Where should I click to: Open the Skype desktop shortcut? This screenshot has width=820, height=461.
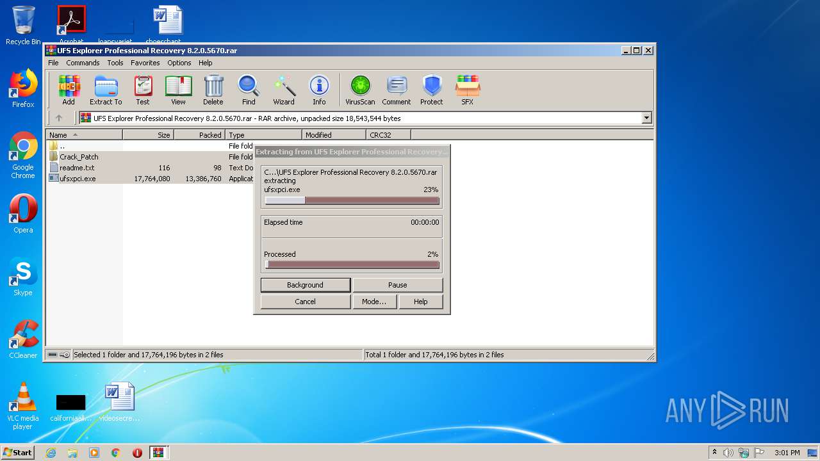click(23, 277)
